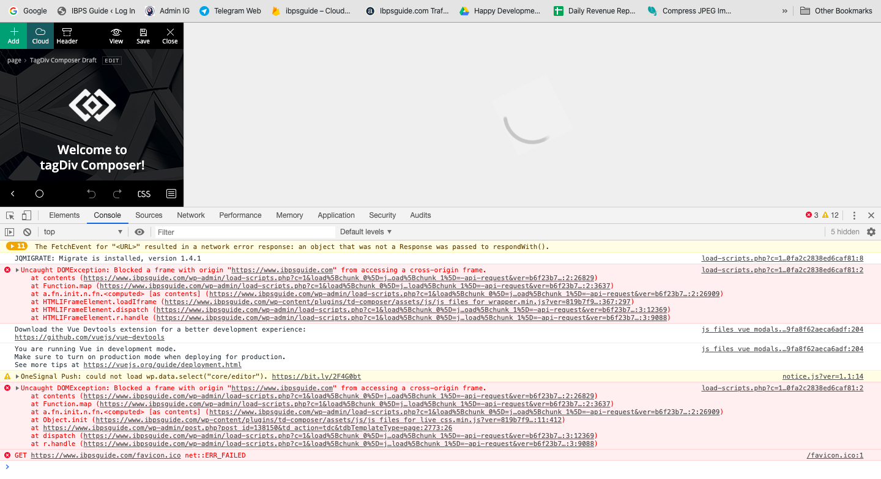Click the '5 hidden' messages label
Image resolution: width=881 pixels, height=479 pixels.
845,232
